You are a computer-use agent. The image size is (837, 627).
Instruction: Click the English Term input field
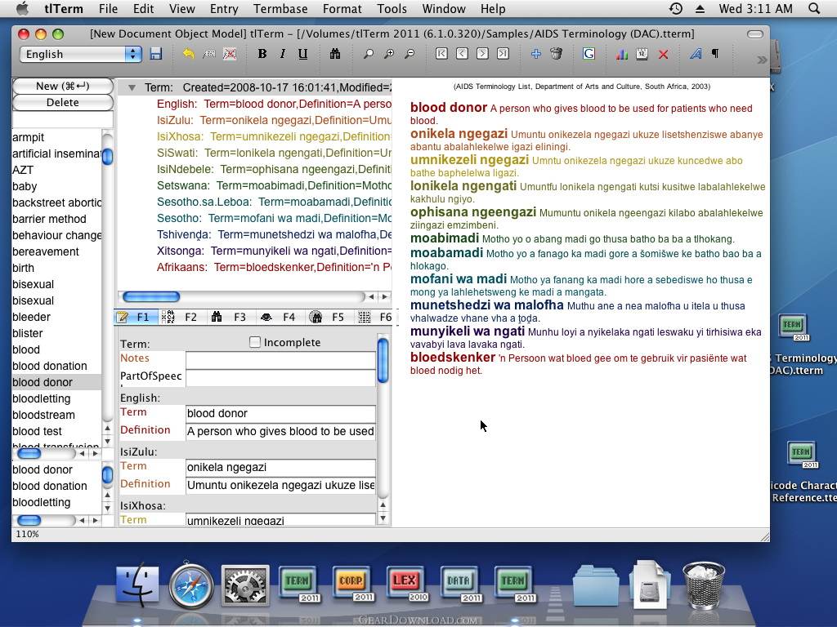(x=280, y=413)
